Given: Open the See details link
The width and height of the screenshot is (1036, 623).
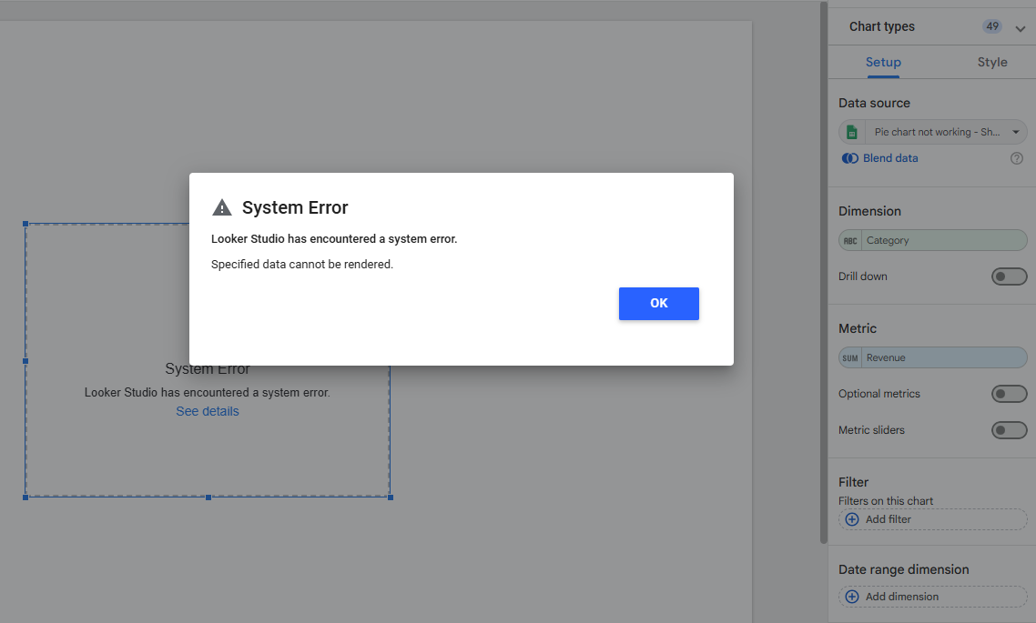Looking at the screenshot, I should point(207,410).
